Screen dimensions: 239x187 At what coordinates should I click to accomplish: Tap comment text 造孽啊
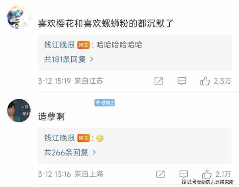click(x=51, y=117)
